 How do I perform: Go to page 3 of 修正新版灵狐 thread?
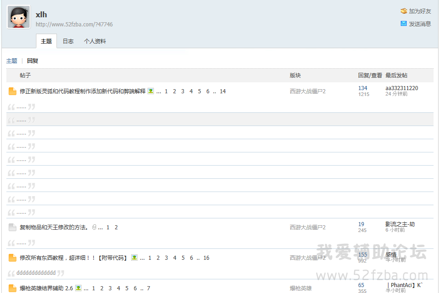183,91
